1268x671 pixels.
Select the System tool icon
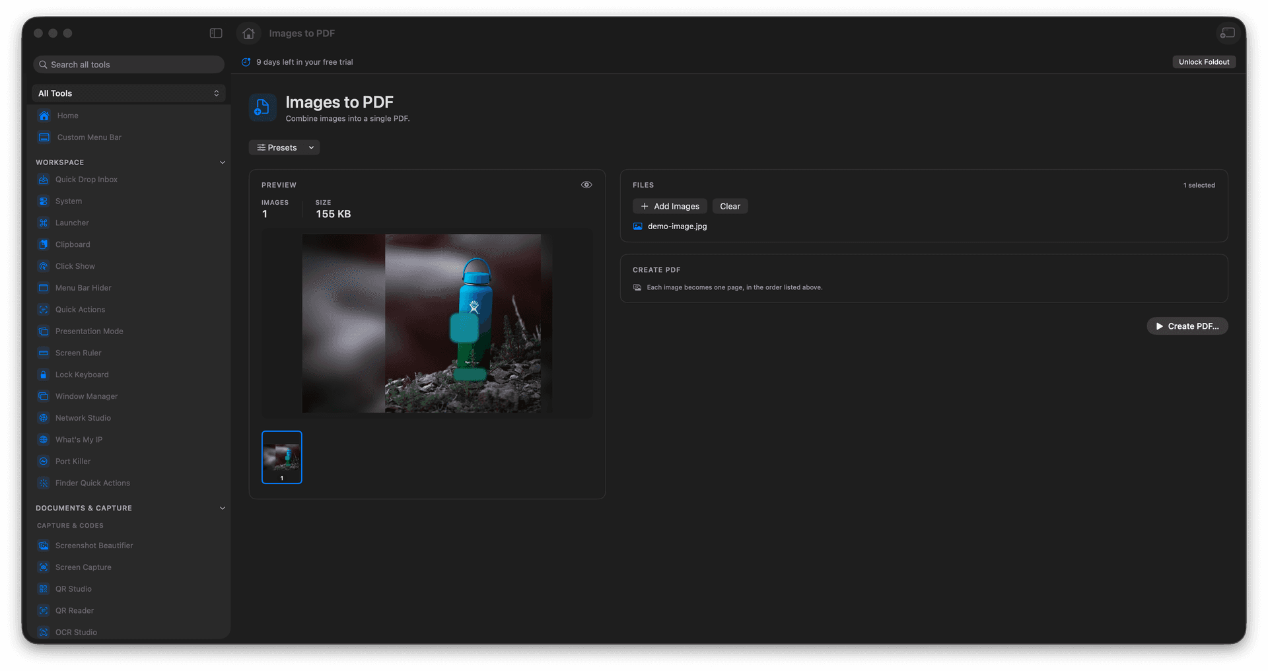44,201
